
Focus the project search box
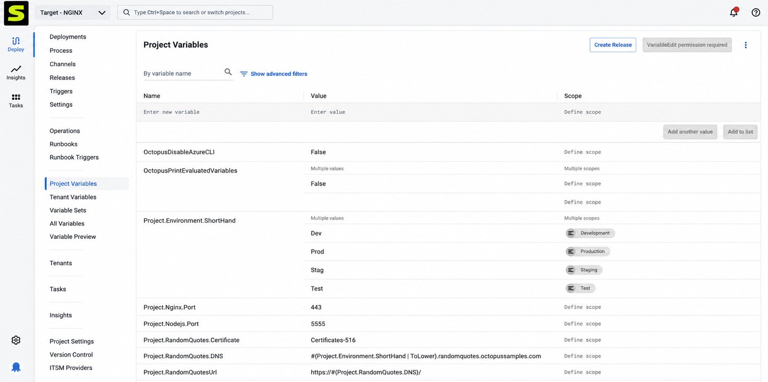tap(195, 12)
